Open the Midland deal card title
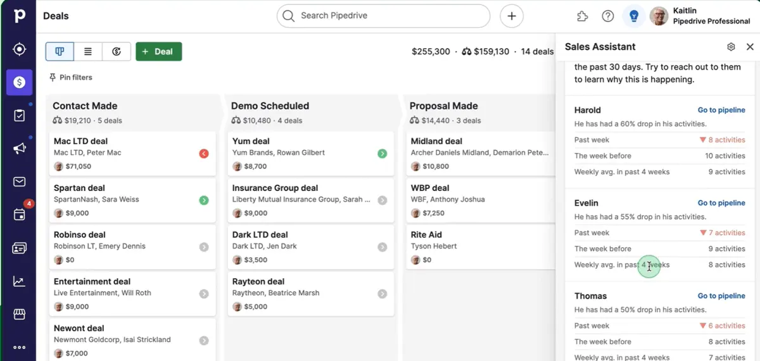Viewport: 760px width, 361px height. tap(436, 141)
